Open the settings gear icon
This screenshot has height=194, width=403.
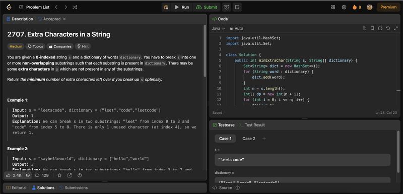point(344,7)
